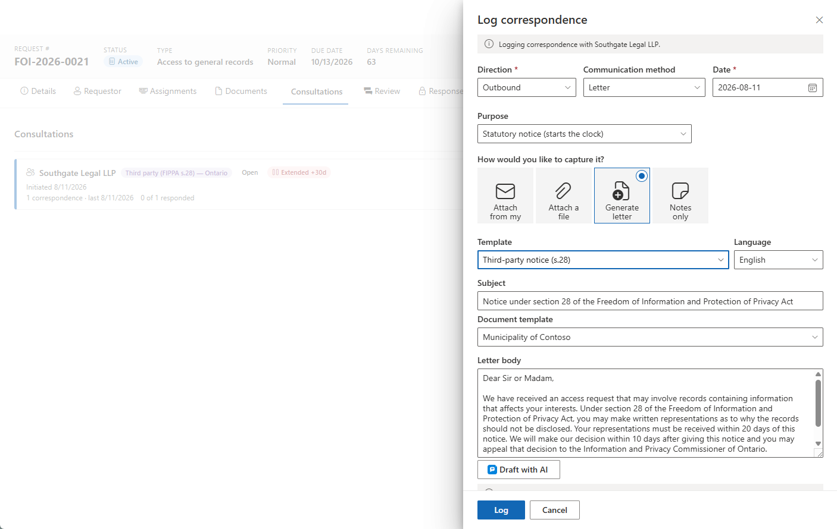This screenshot has width=837, height=529.
Task: Open the Direction dropdown set to Outbound
Action: [x=527, y=87]
